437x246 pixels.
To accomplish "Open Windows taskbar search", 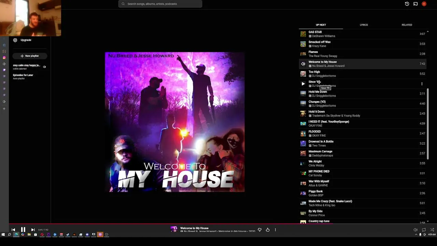I will 10,235.
